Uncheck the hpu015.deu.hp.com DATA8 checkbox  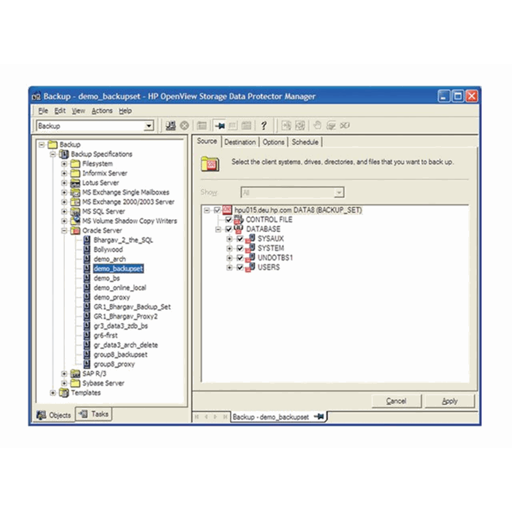217,210
